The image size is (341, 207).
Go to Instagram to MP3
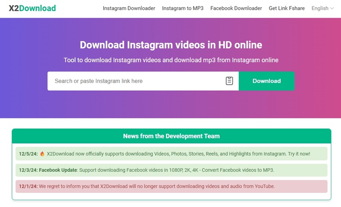click(183, 8)
